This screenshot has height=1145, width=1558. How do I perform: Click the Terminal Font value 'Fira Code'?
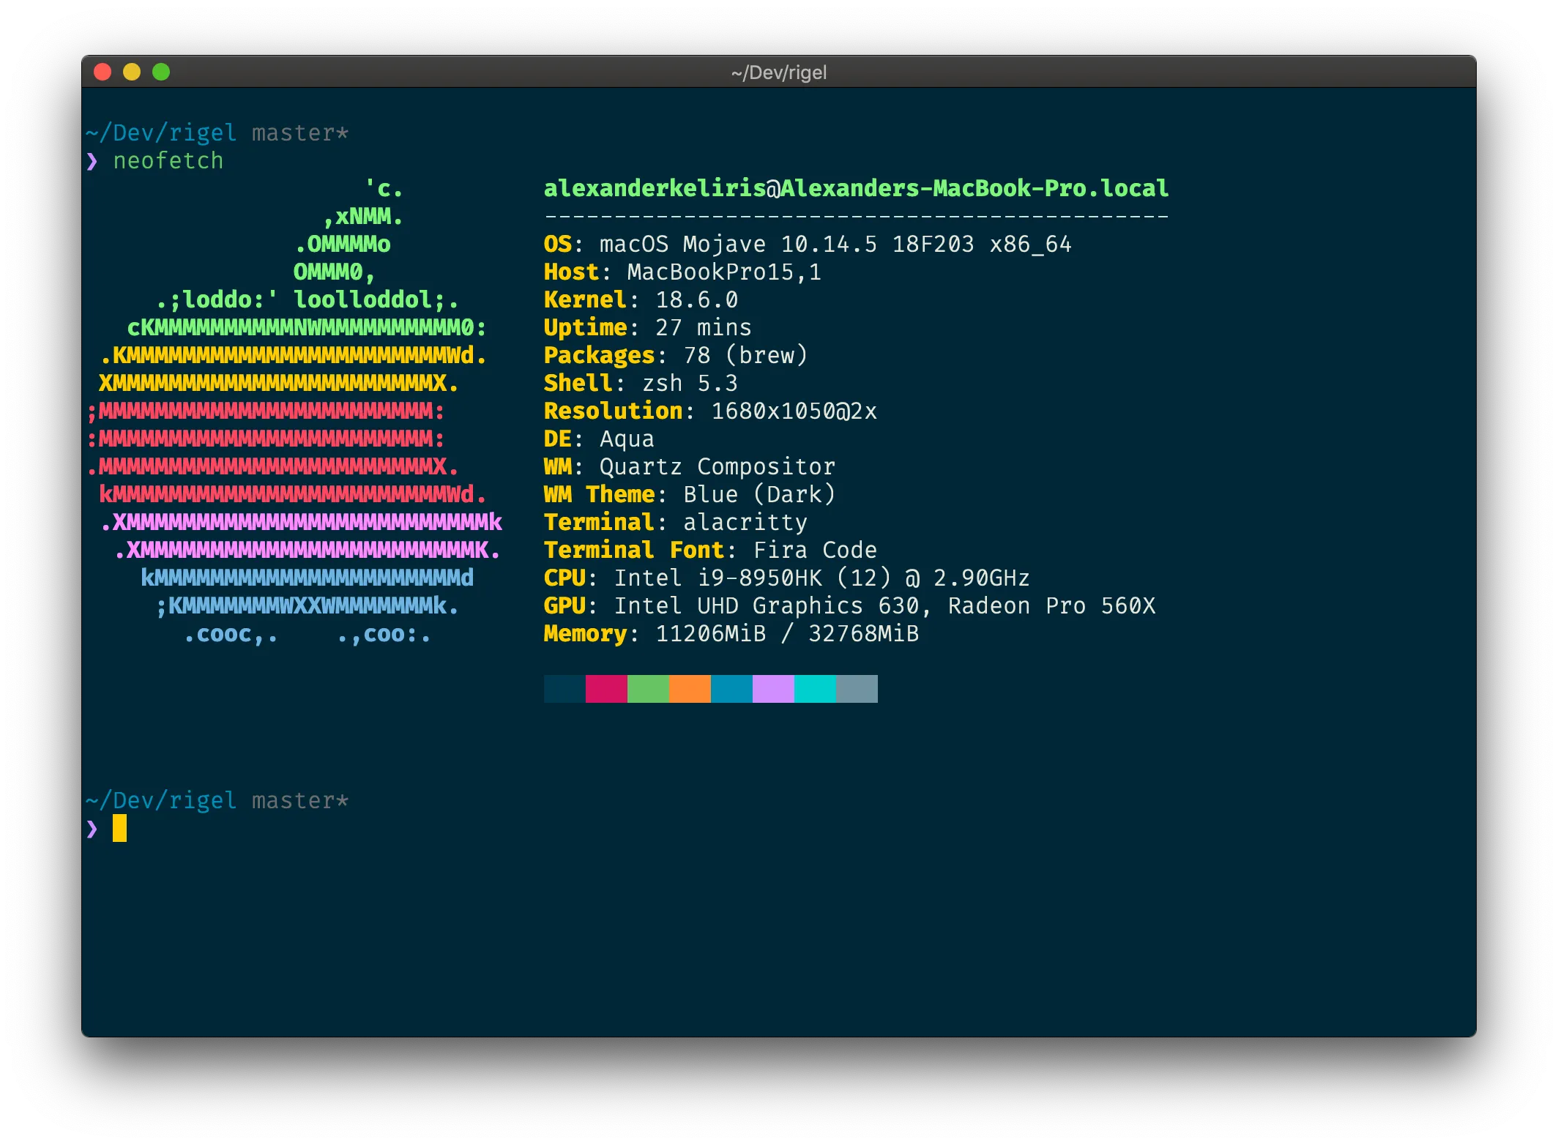tap(815, 550)
